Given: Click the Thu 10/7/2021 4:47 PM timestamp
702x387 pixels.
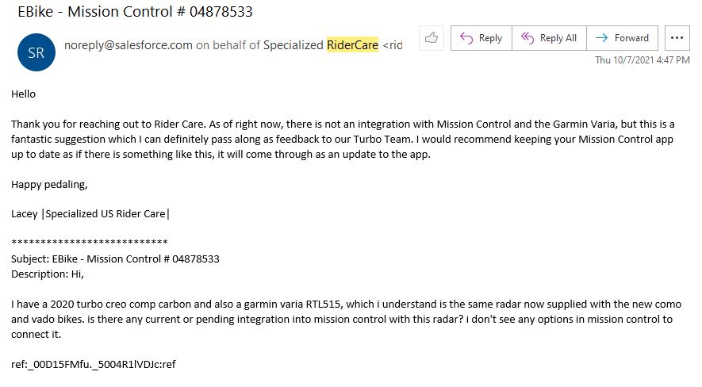Looking at the screenshot, I should pyautogui.click(x=643, y=59).
